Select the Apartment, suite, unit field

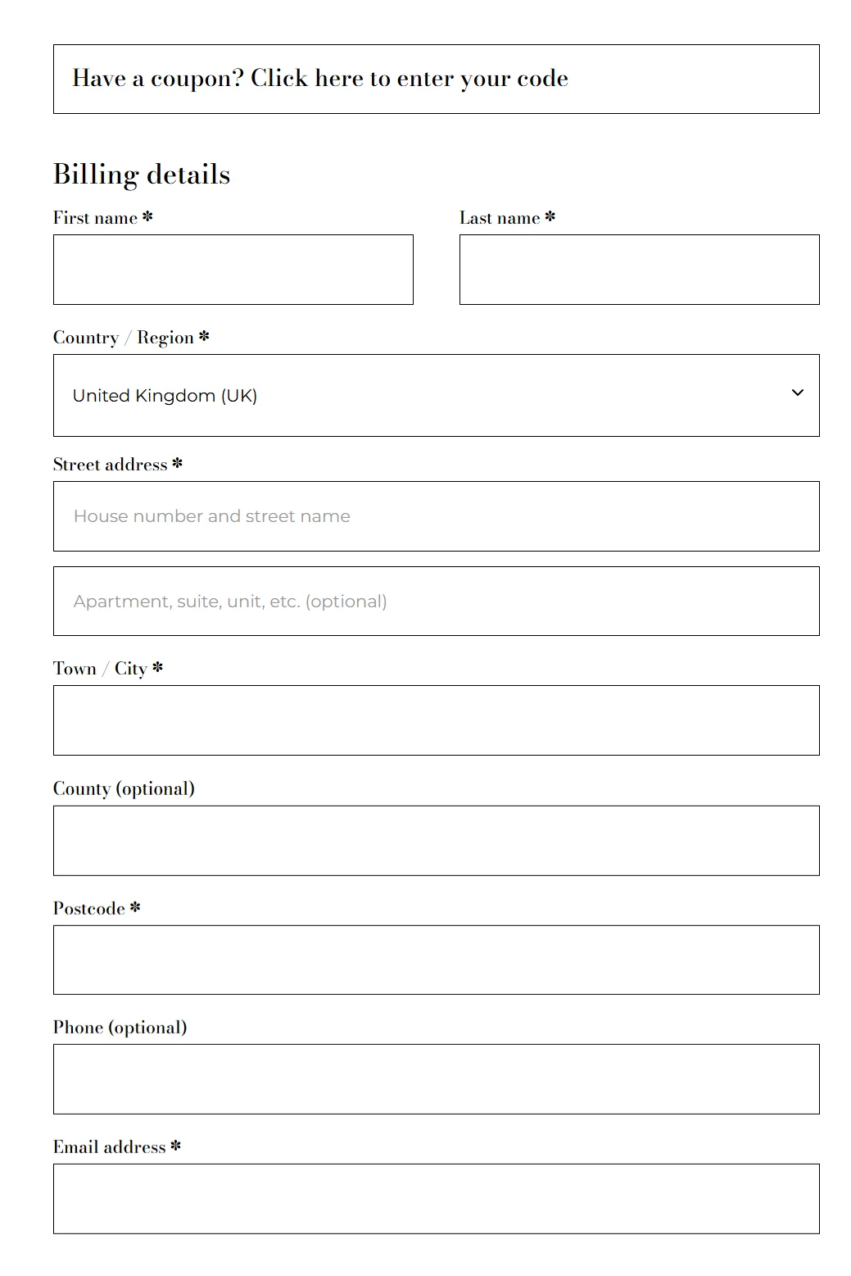click(436, 602)
